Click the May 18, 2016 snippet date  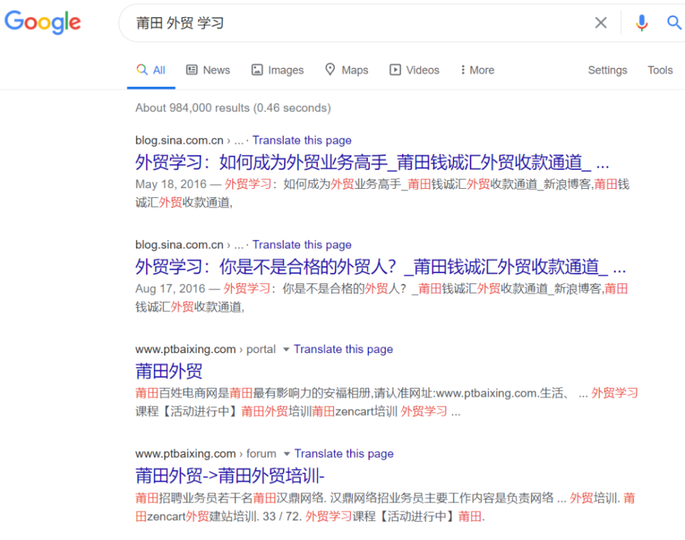pyautogui.click(x=171, y=184)
